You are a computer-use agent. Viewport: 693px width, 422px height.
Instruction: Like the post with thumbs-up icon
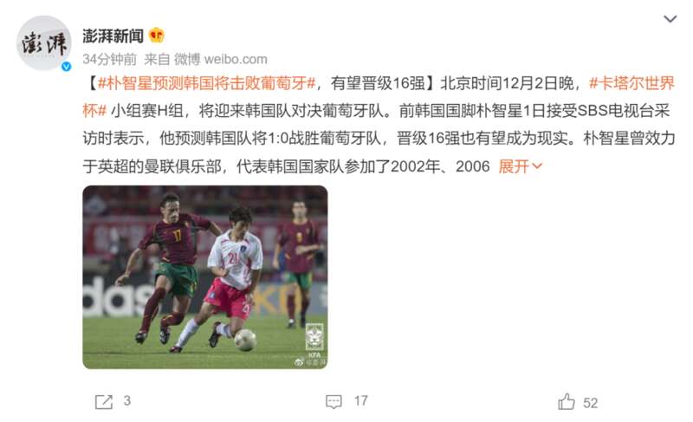click(x=567, y=401)
